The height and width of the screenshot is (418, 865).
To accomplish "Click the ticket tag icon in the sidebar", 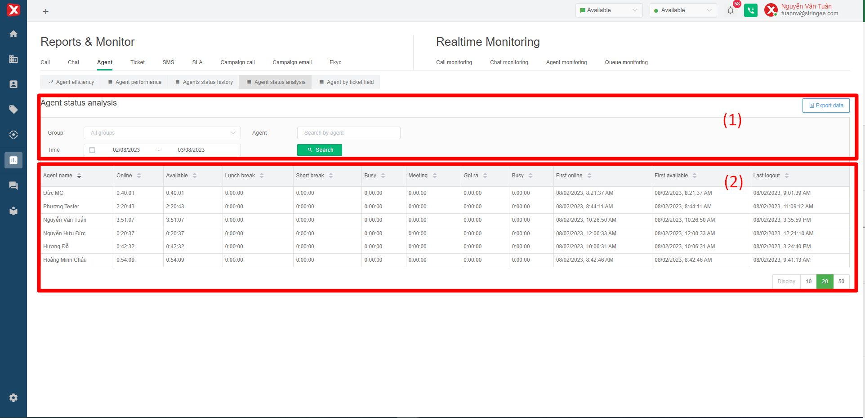I will tap(13, 110).
